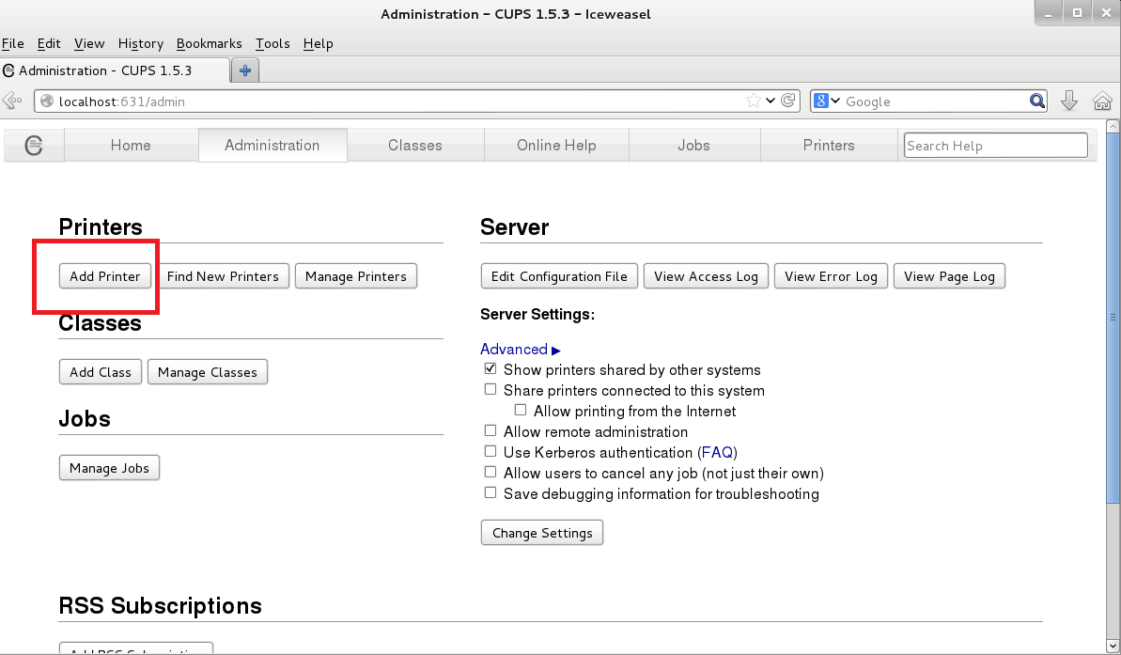Enable Allow remote administration checkbox
Viewport: 1121px width, 655px height.
(x=490, y=431)
